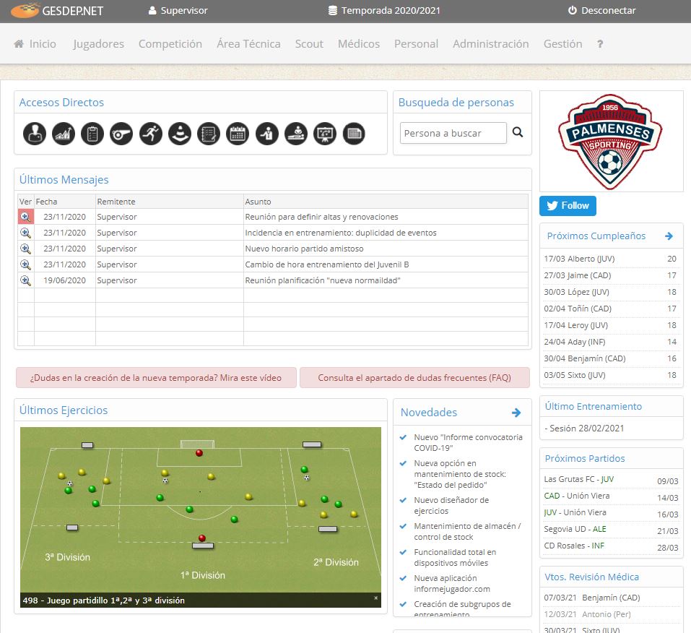Open the calendar shortcut icon
Image resolution: width=691 pixels, height=633 pixels.
(x=238, y=134)
